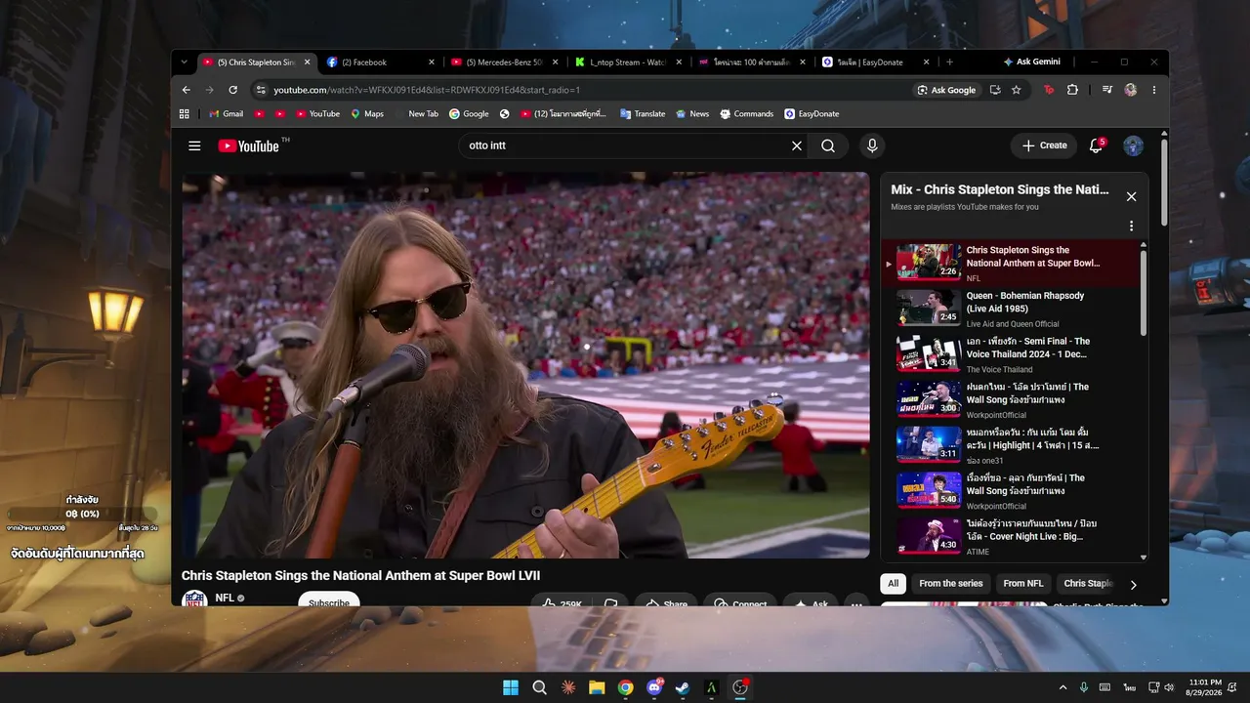
Task: Open Windows Start menu
Action: (x=511, y=687)
